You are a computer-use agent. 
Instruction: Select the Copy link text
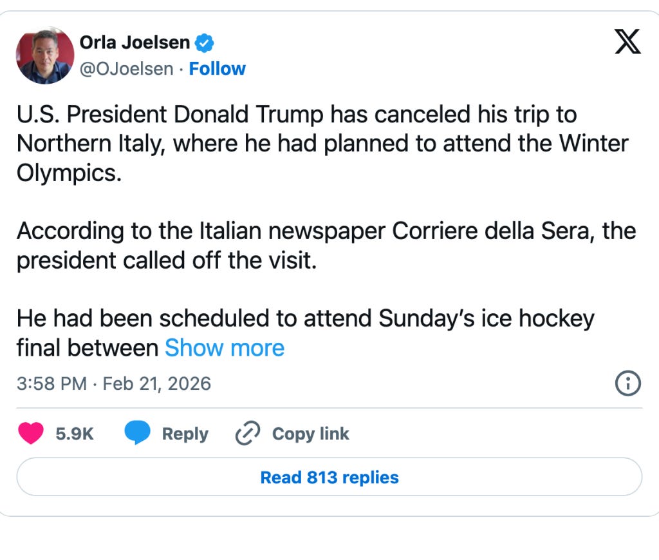point(310,434)
